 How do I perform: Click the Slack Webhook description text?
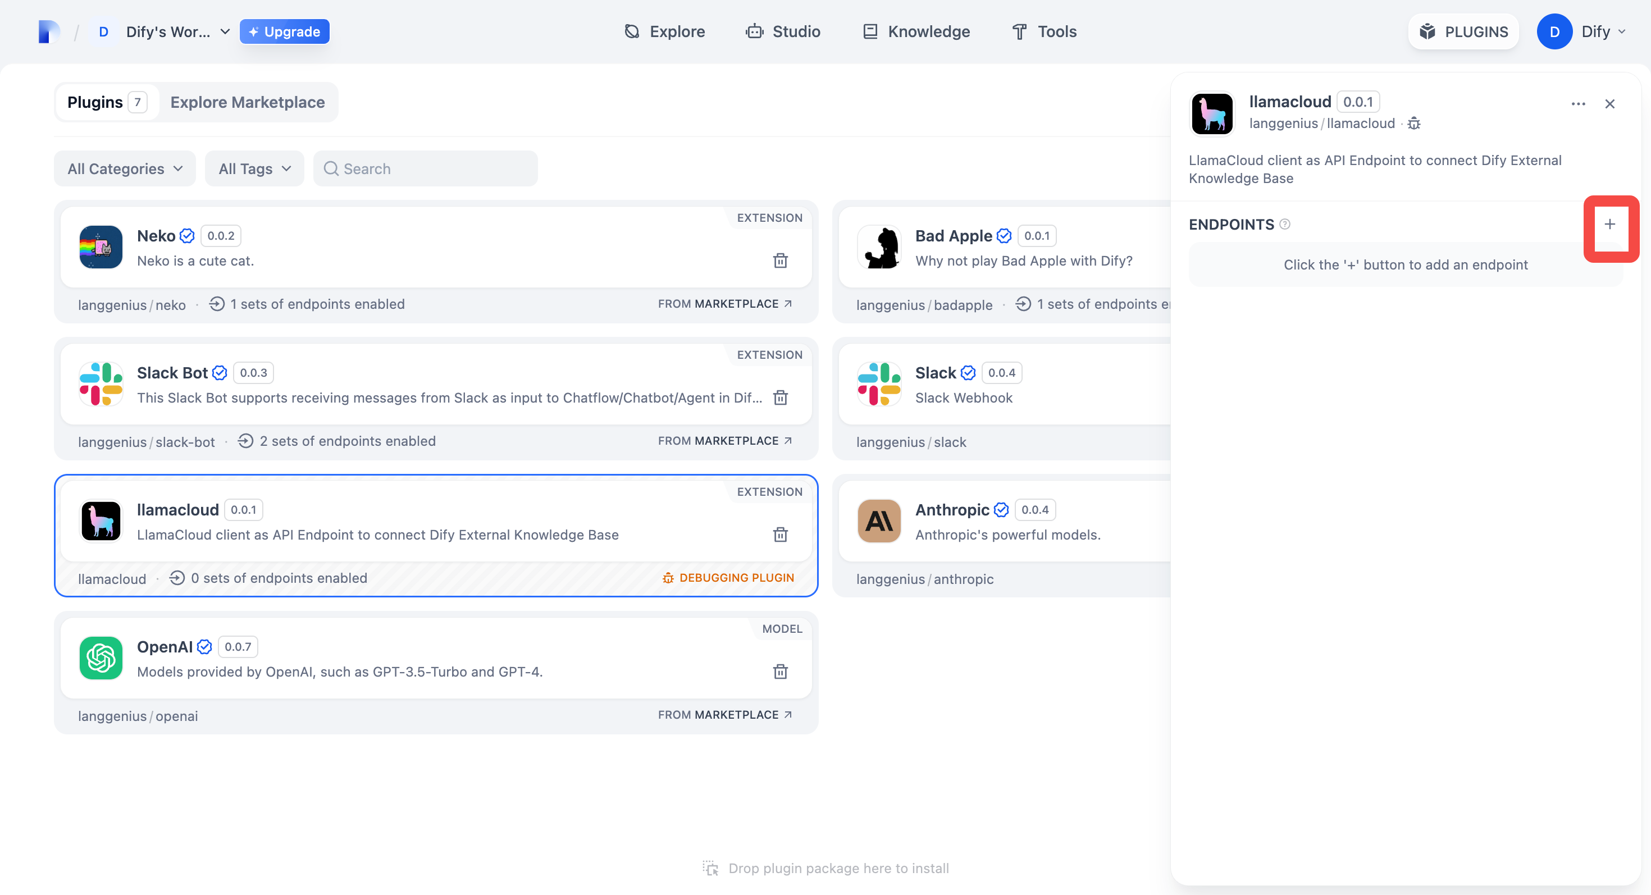(x=964, y=398)
